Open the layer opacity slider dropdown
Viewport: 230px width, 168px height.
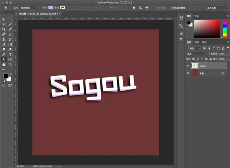(228, 54)
